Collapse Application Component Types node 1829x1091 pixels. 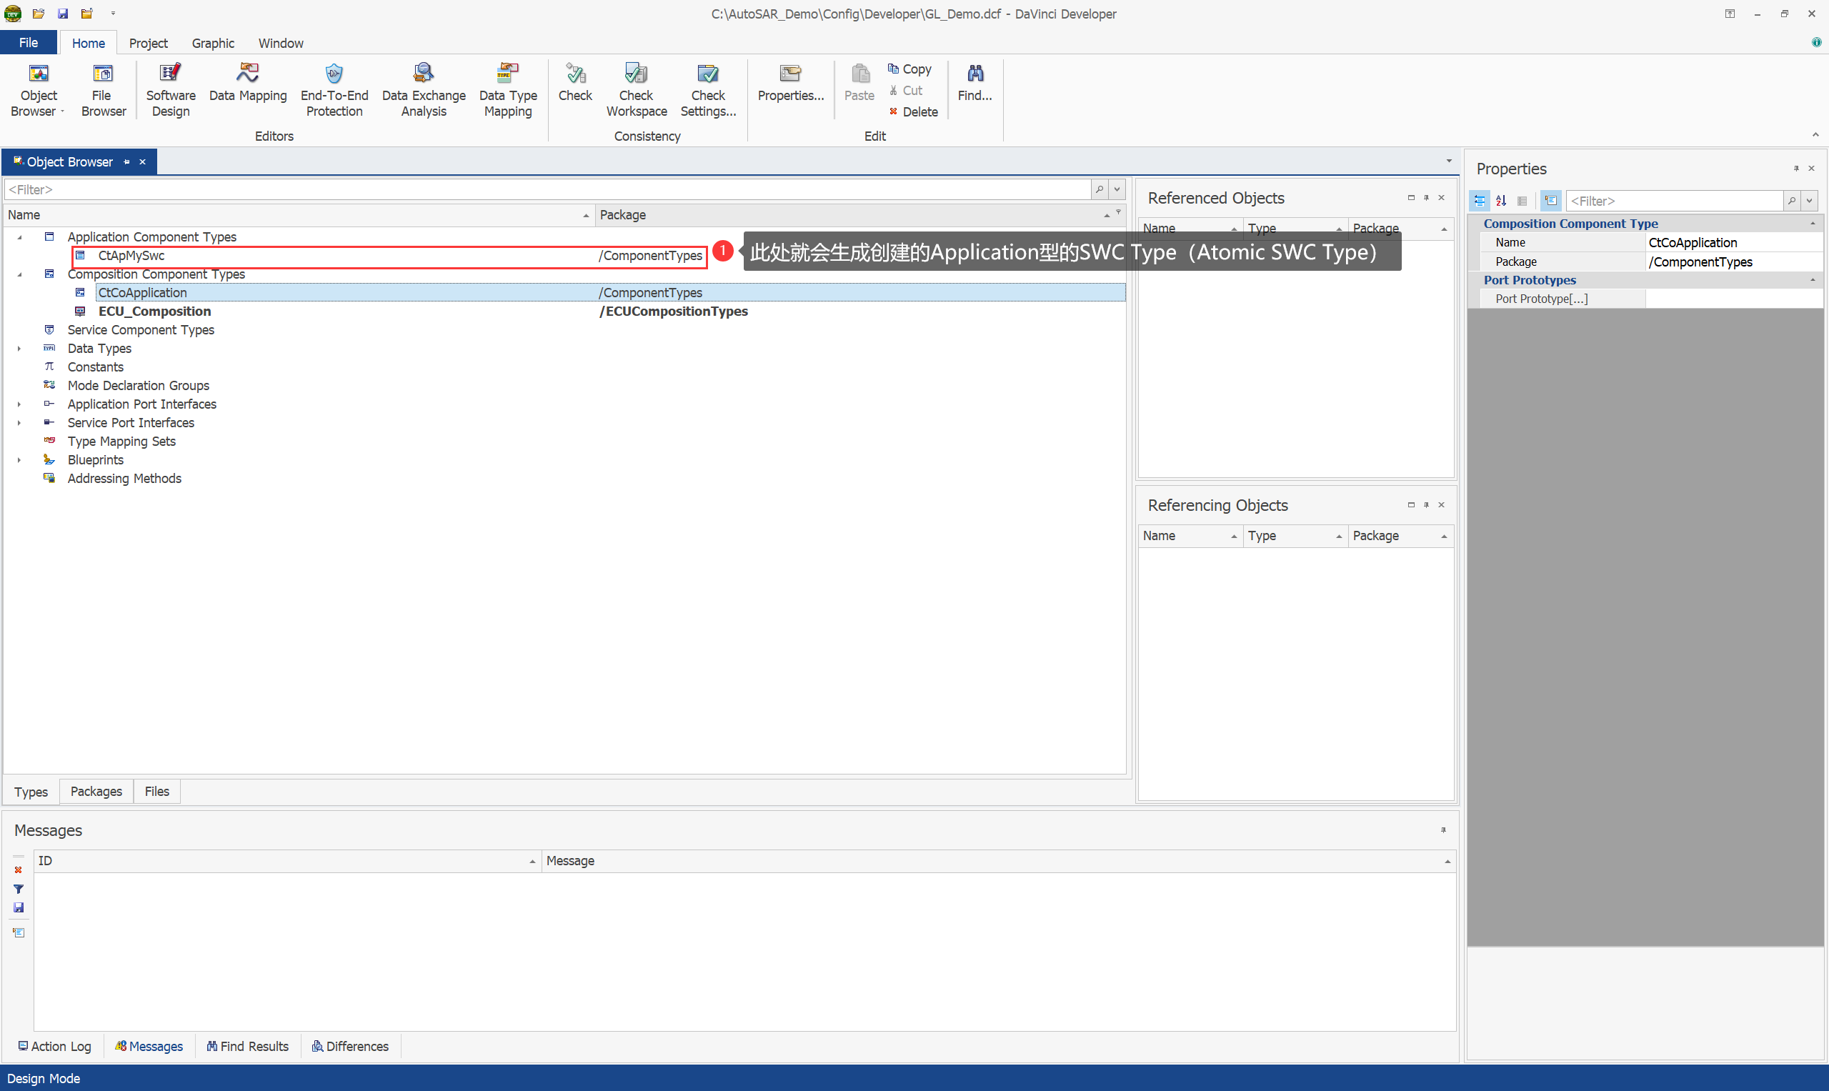click(x=19, y=236)
